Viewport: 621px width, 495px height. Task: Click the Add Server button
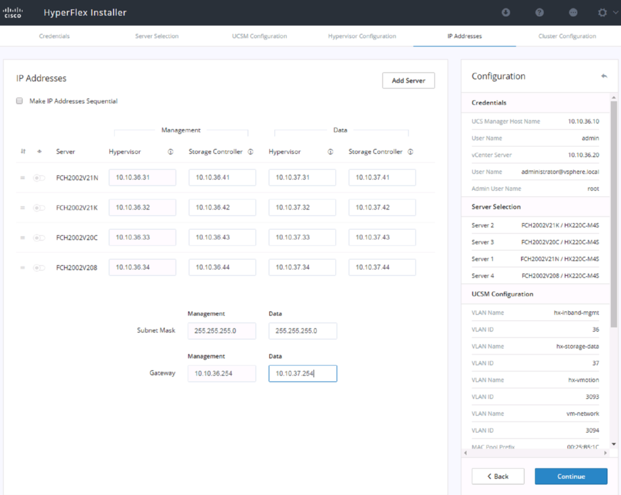click(x=408, y=81)
